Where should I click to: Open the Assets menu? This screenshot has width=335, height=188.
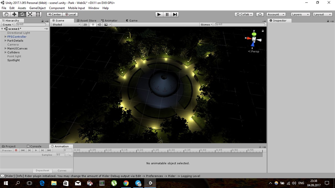click(22, 8)
